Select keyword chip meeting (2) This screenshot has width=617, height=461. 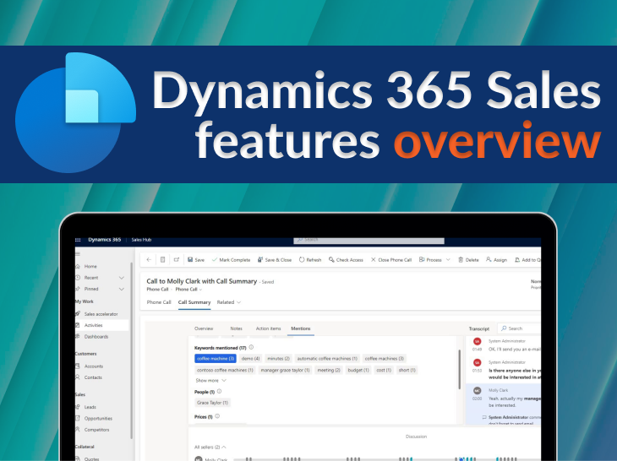(x=329, y=370)
